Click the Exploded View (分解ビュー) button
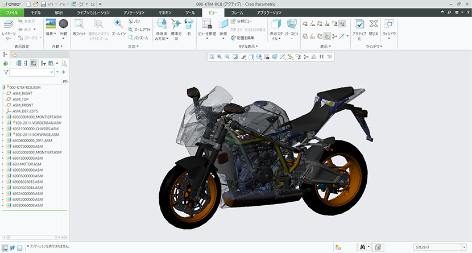472x253 pixels. tap(241, 21)
